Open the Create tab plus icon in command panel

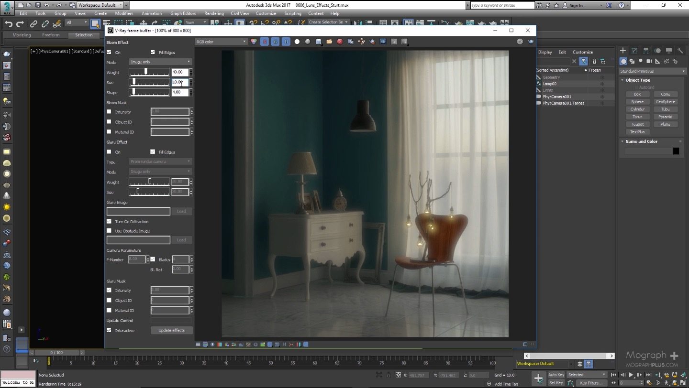(623, 51)
